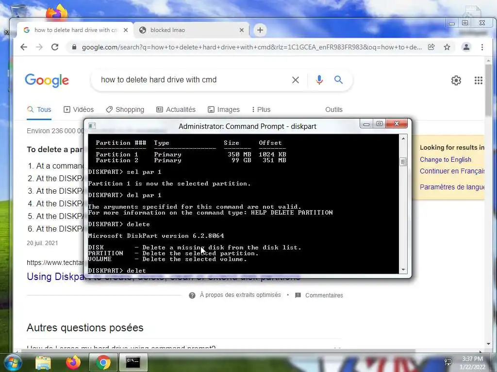
Task: Click the 'DISKPART> delet' prompt line
Action: pyautogui.click(x=117, y=270)
